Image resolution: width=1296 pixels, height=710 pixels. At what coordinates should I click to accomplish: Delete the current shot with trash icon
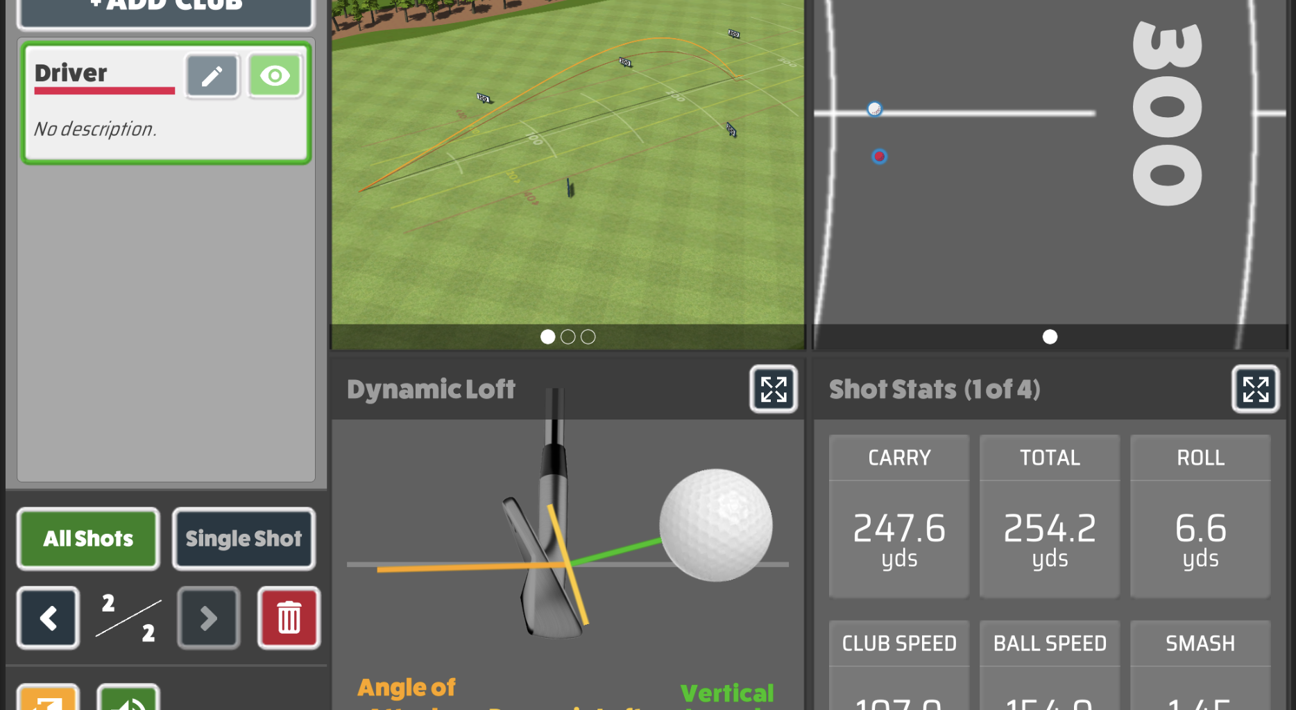pos(289,618)
